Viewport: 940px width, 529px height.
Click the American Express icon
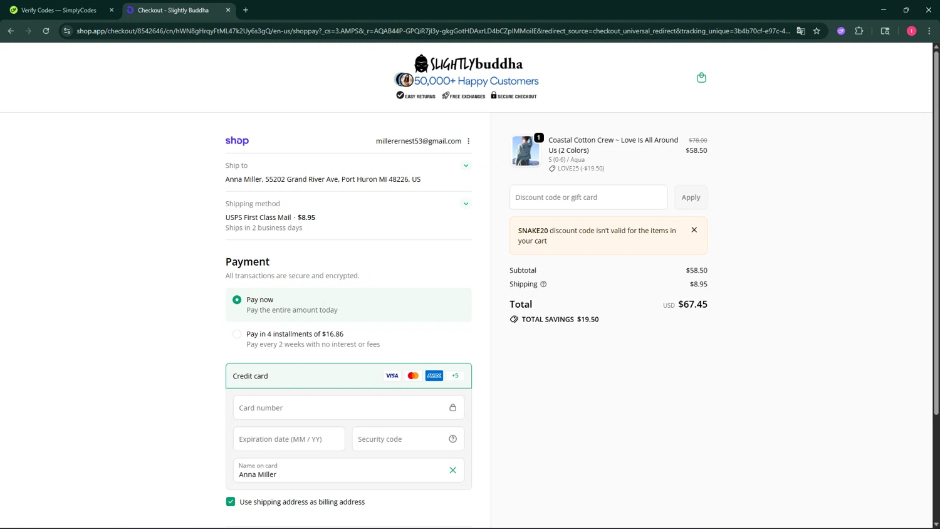pyautogui.click(x=434, y=375)
